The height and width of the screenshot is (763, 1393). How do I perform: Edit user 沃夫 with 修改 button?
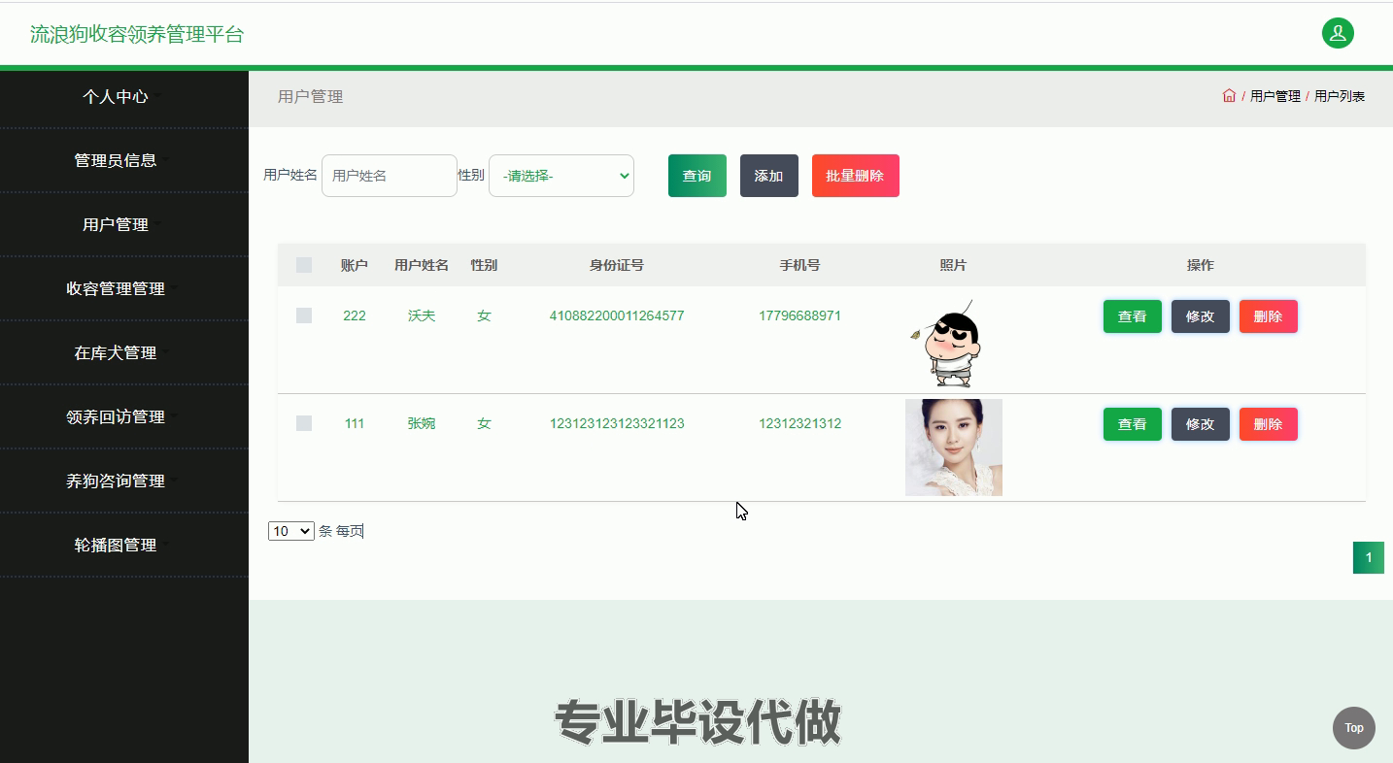[x=1201, y=316]
